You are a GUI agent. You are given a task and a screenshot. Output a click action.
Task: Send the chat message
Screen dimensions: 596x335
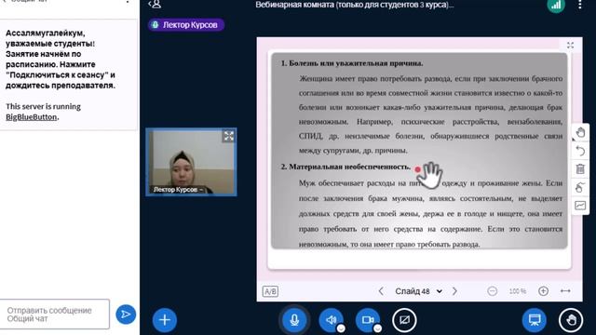coord(126,315)
